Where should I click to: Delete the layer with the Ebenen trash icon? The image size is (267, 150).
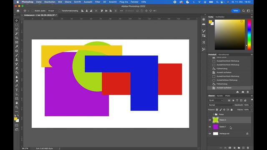click(248, 148)
